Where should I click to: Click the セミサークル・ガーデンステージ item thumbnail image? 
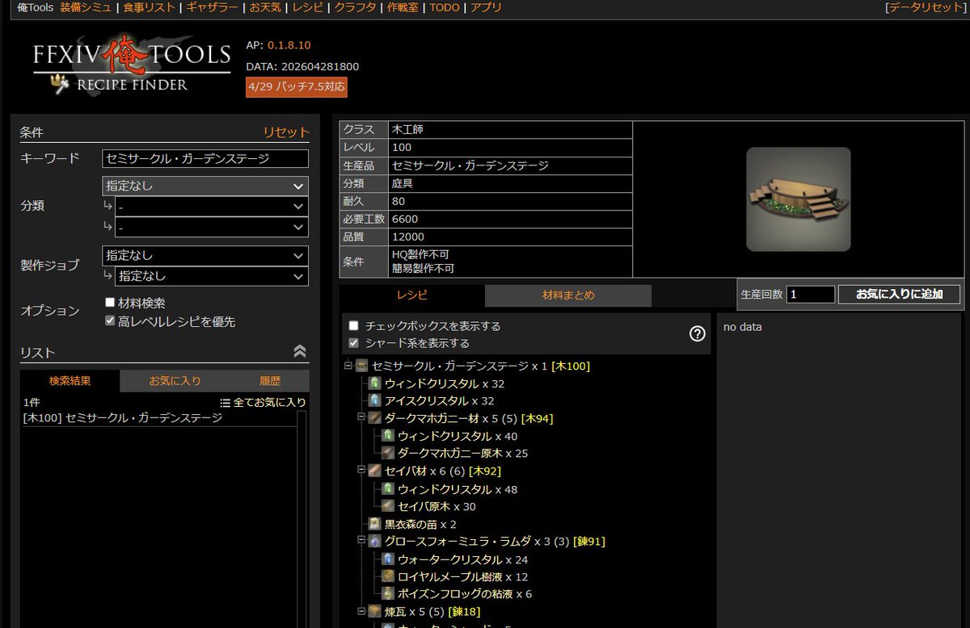799,199
